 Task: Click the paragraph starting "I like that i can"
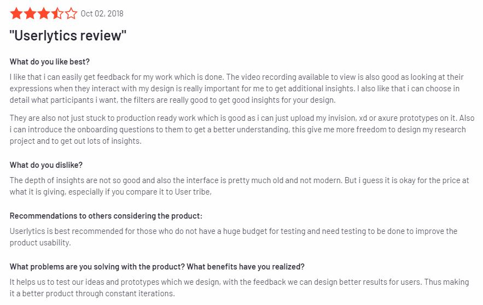[236, 89]
